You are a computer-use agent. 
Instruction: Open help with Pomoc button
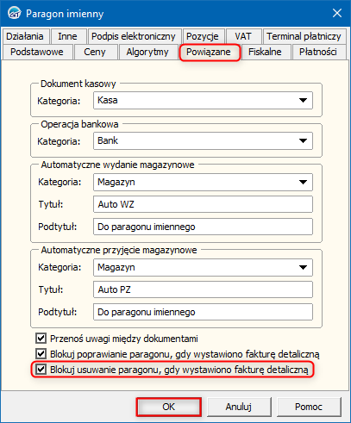(309, 407)
